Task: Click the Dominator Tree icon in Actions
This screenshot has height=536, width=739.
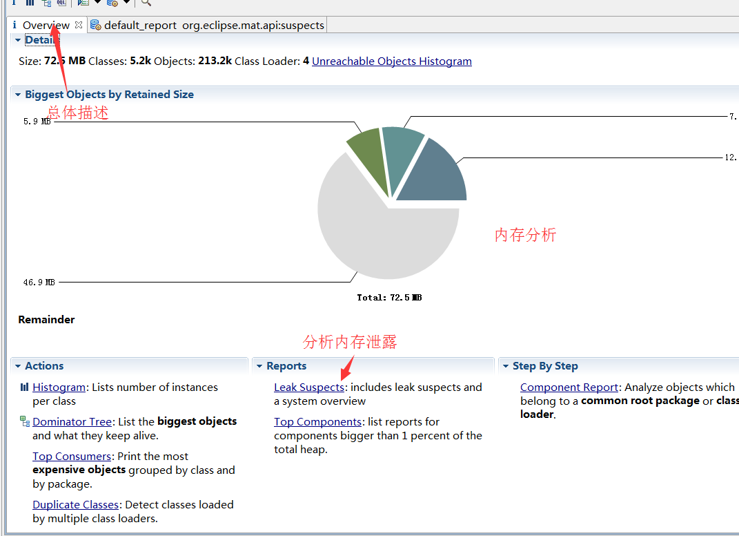Action: [x=25, y=421]
